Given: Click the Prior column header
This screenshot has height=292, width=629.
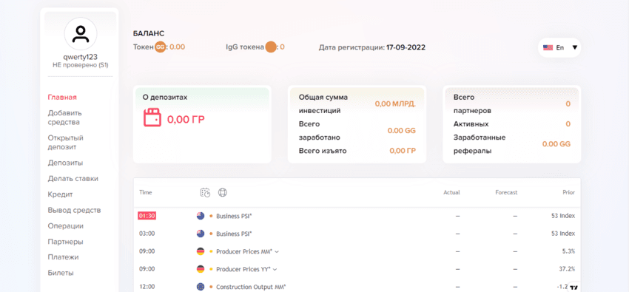Looking at the screenshot, I should coord(569,193).
